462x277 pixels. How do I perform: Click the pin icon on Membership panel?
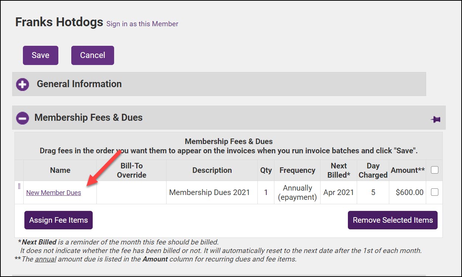pos(435,119)
